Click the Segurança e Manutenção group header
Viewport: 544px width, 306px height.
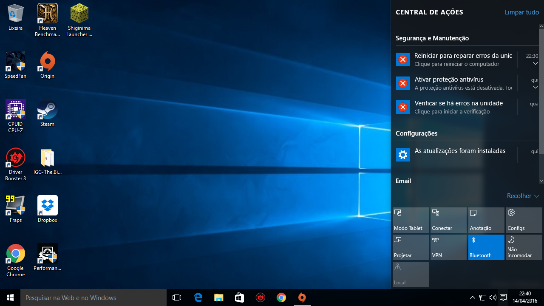[432, 38]
